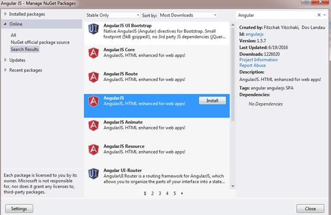331x215 pixels.
Task: Select Search Results in the tree
Action: [25, 49]
